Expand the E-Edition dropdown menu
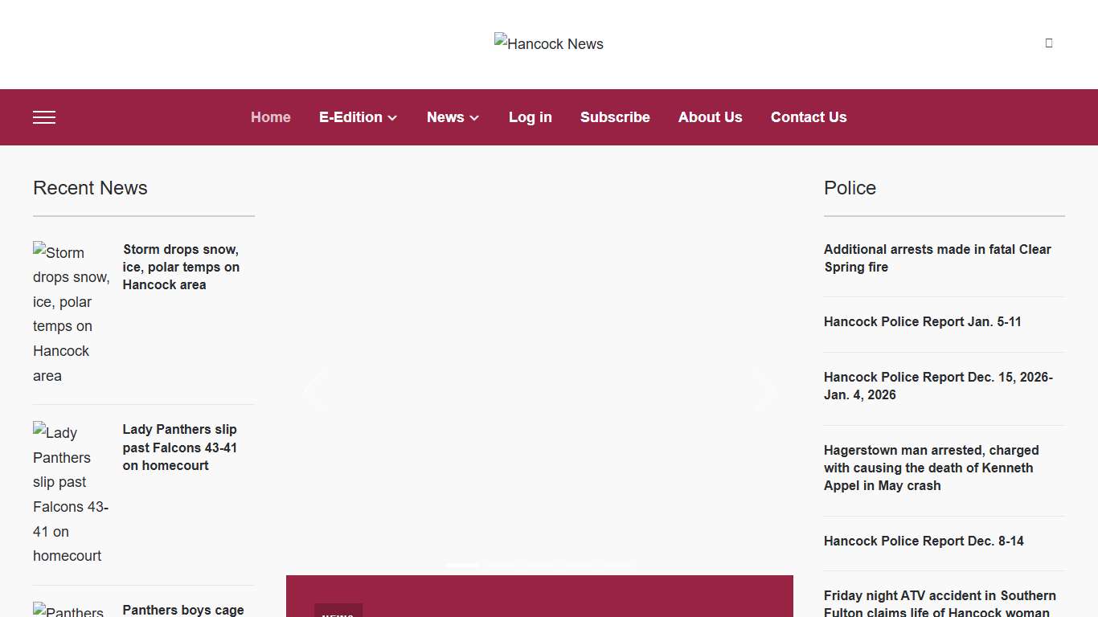 (x=358, y=117)
